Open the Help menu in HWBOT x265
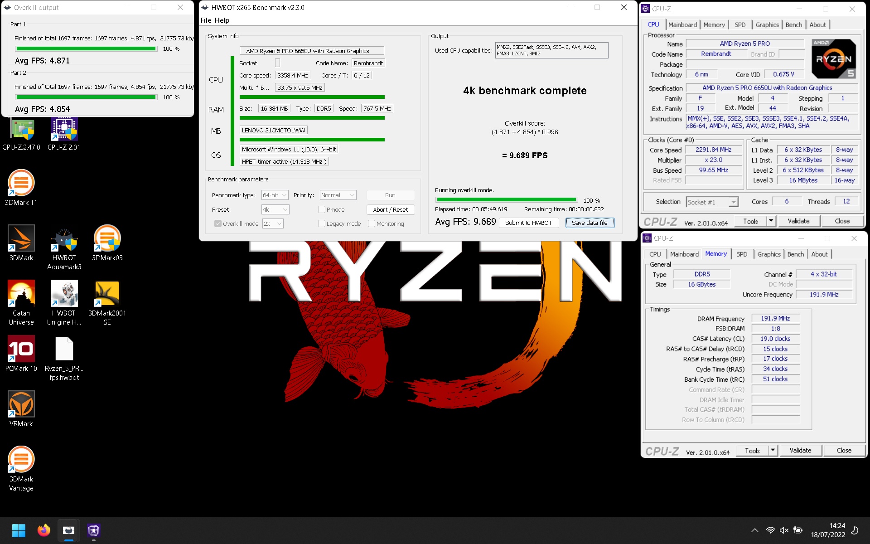Viewport: 870px width, 544px height. pos(222,20)
